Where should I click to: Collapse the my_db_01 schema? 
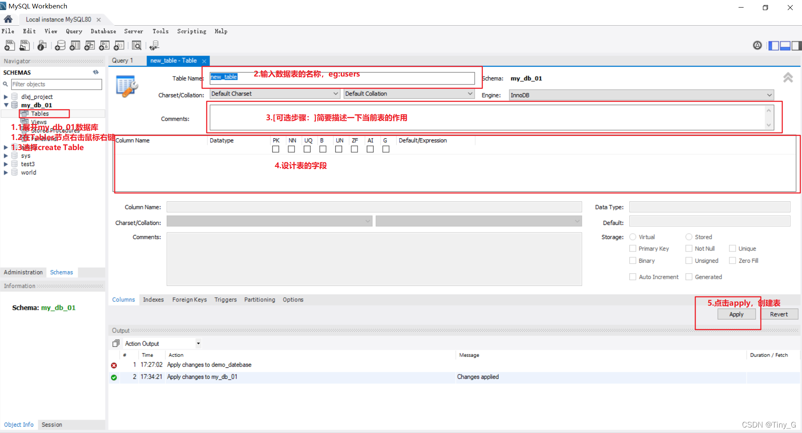coord(6,105)
